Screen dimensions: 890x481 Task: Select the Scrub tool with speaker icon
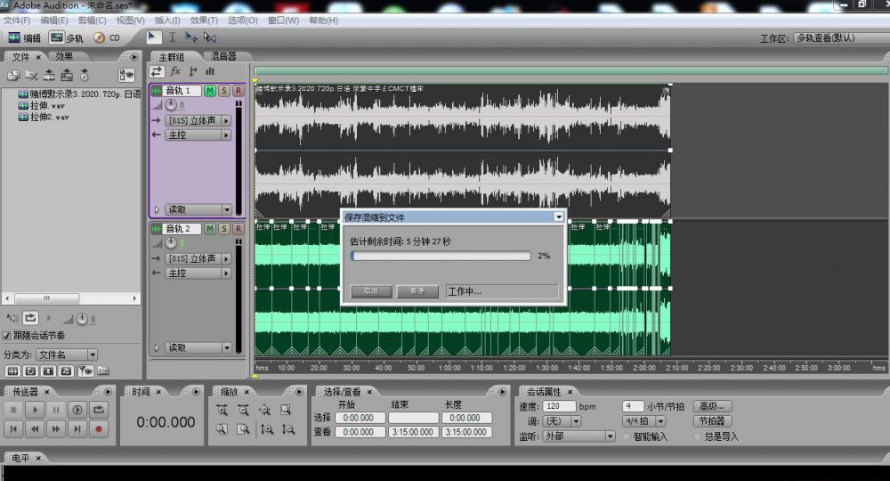click(x=210, y=37)
